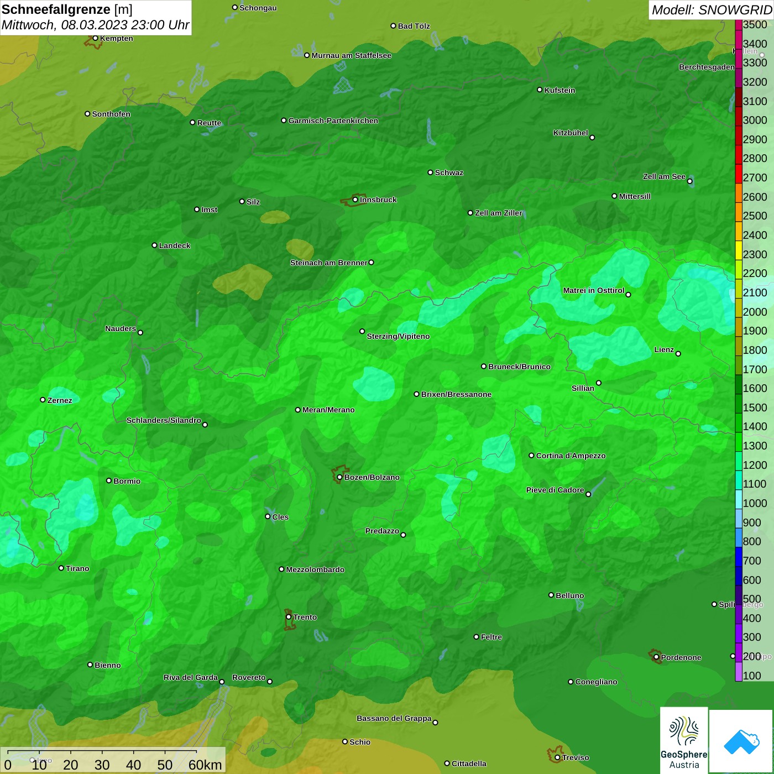Click the Schlanders/Silandro label
Image resolution: width=774 pixels, height=774 pixels.
164,420
